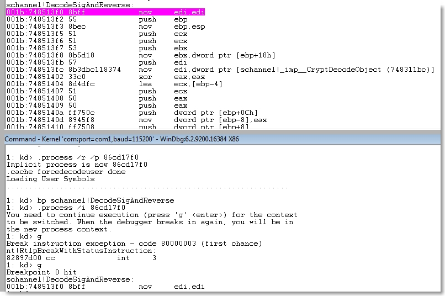Click the 'Loading User Symbols' output line
This screenshot has height=296, width=445.
pos(50,179)
